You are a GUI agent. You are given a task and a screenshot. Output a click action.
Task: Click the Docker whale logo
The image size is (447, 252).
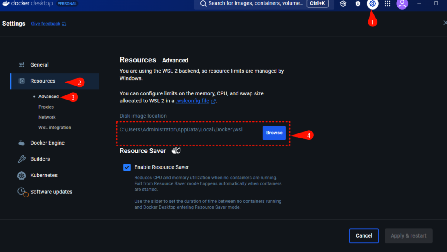coord(6,3)
